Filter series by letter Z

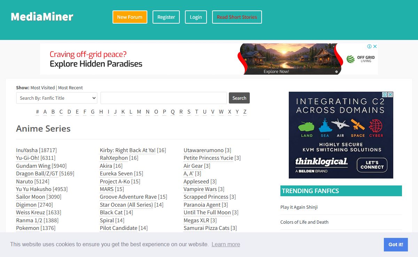(245, 112)
